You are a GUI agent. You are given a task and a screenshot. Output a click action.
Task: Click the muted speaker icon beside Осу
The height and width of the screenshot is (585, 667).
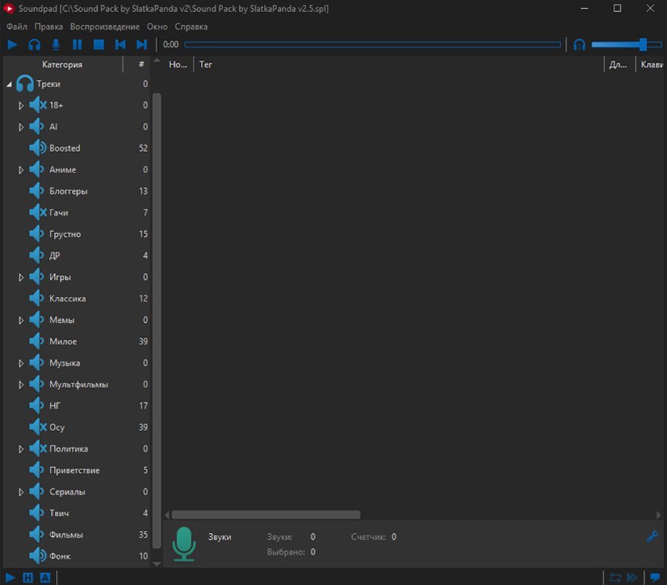coord(38,427)
